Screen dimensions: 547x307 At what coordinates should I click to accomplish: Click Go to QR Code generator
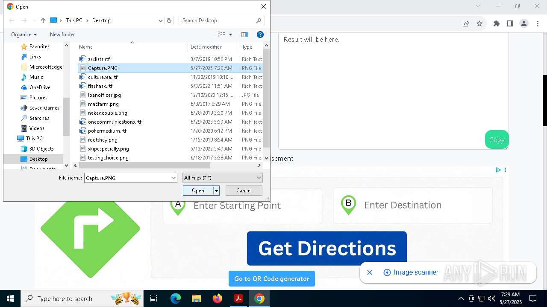272,278
